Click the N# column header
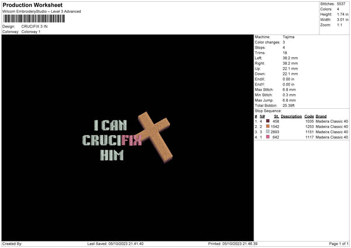The height and width of the screenshot is (248, 351). pyautogui.click(x=262, y=116)
